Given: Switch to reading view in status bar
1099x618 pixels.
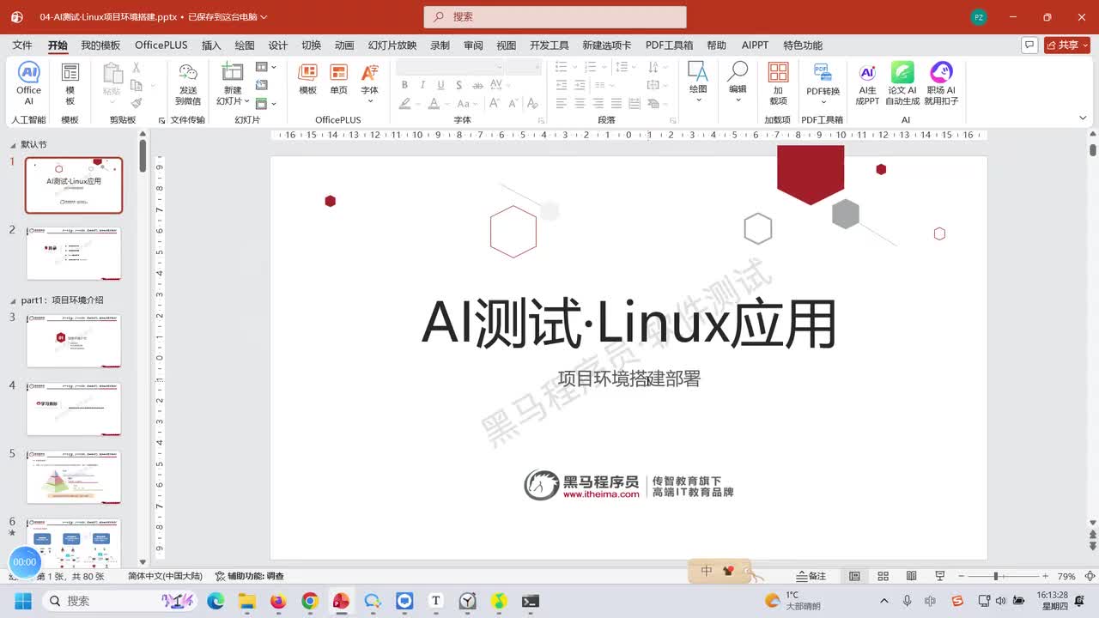Looking at the screenshot, I should coord(912,576).
